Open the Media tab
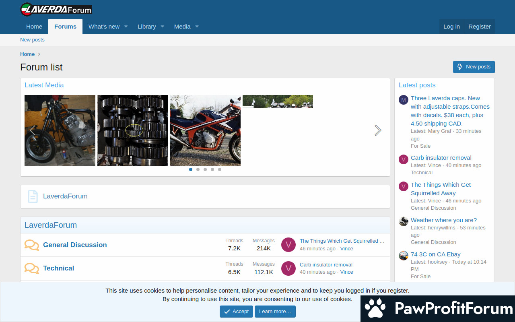This screenshot has height=322, width=515. 182,27
